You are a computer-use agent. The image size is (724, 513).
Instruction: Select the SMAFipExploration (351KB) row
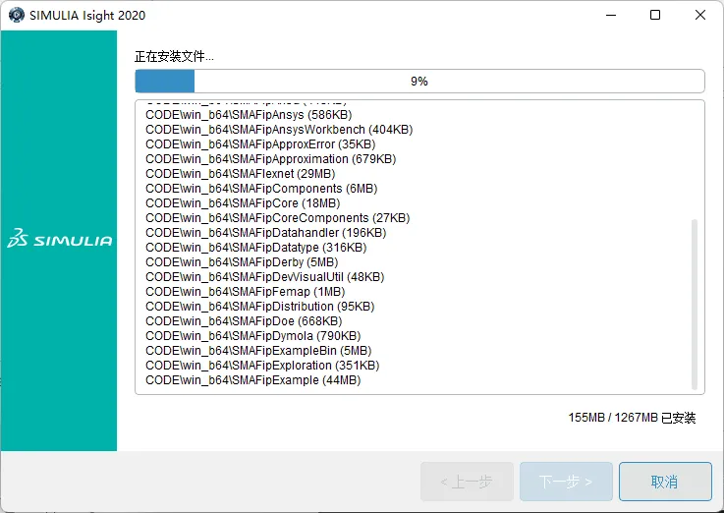click(262, 366)
